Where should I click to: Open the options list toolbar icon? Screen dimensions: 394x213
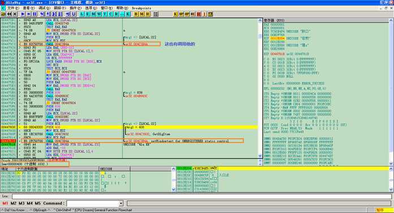click(156, 14)
